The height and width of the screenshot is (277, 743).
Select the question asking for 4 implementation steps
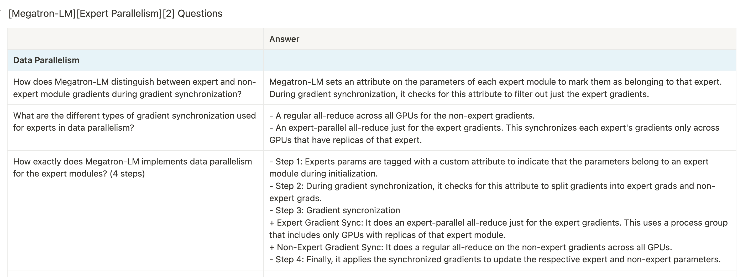coord(132,167)
